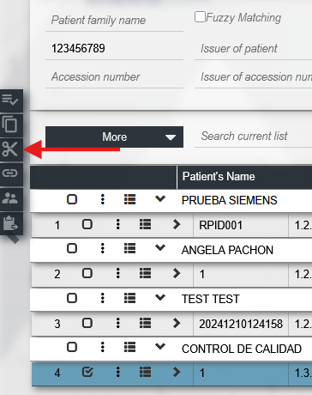Image resolution: width=312 pixels, height=395 pixels.
Task: Open three-dot menu for study row 3
Action: 118,323
